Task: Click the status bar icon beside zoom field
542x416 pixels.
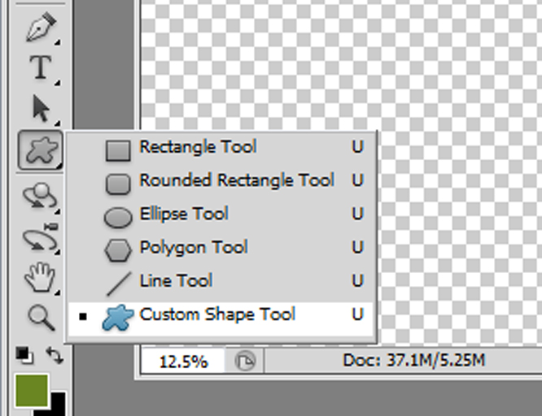Action: (245, 361)
